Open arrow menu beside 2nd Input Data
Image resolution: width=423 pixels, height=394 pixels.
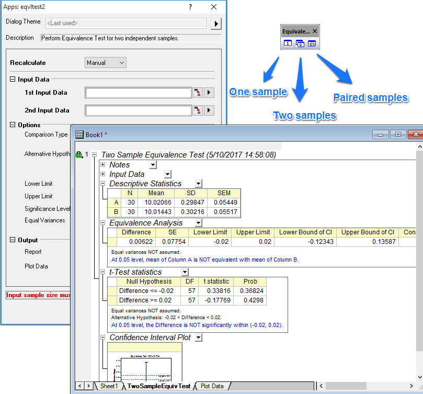click(209, 110)
